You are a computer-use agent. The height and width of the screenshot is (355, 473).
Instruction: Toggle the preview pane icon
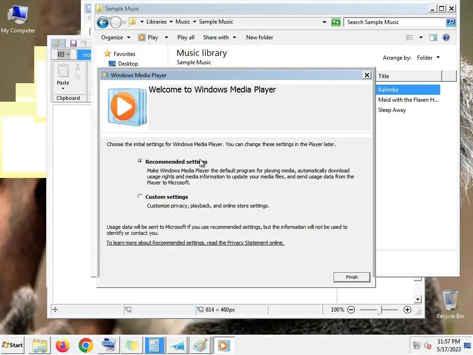pos(433,37)
